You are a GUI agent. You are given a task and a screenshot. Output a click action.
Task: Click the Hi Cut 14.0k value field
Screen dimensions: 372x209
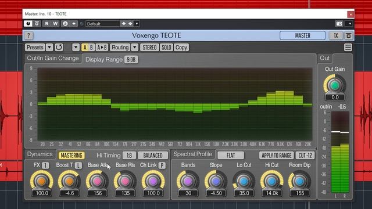[272, 193]
